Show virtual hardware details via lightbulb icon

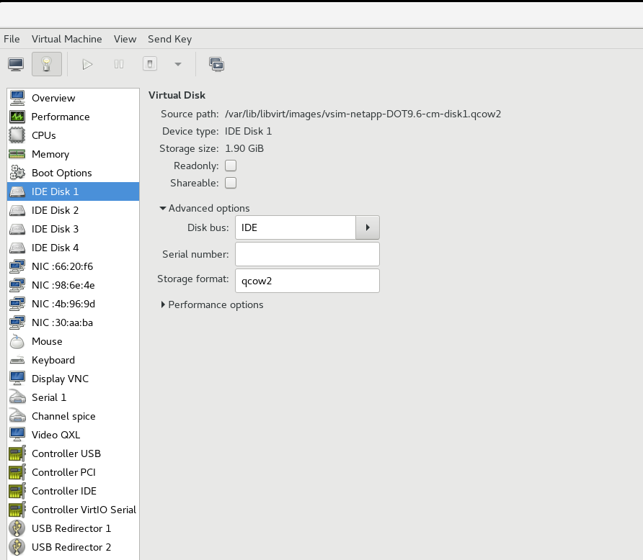[46, 63]
